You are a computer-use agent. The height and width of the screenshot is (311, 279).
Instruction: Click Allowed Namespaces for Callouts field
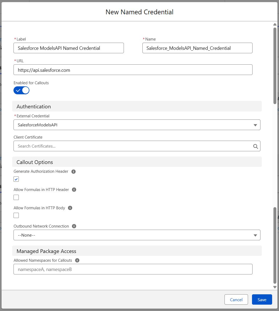pyautogui.click(x=133, y=269)
